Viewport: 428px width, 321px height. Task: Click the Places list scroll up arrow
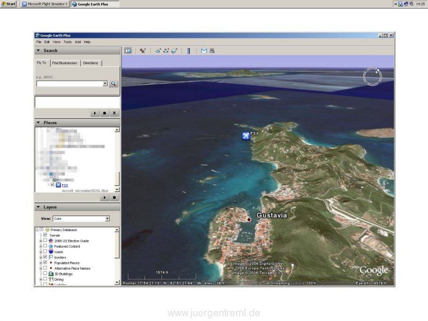[x=117, y=130]
